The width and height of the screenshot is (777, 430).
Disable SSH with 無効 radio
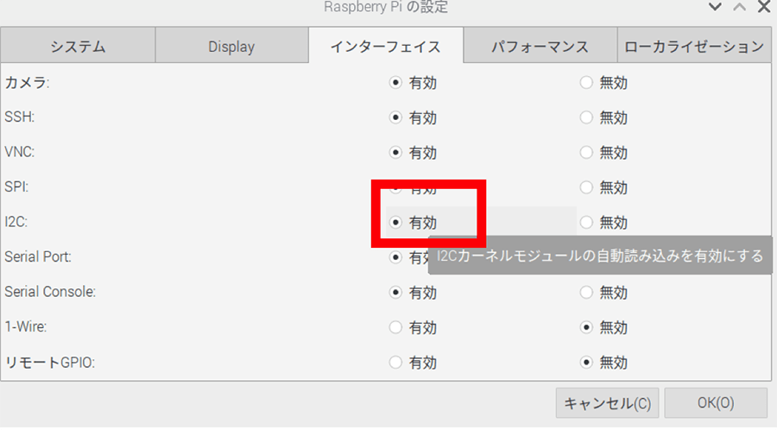pyautogui.click(x=586, y=117)
